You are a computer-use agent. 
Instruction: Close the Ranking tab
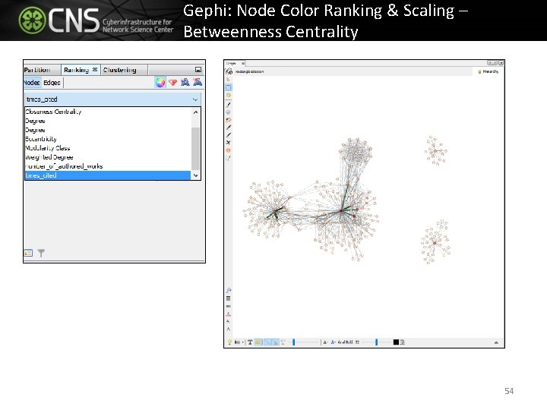94,70
